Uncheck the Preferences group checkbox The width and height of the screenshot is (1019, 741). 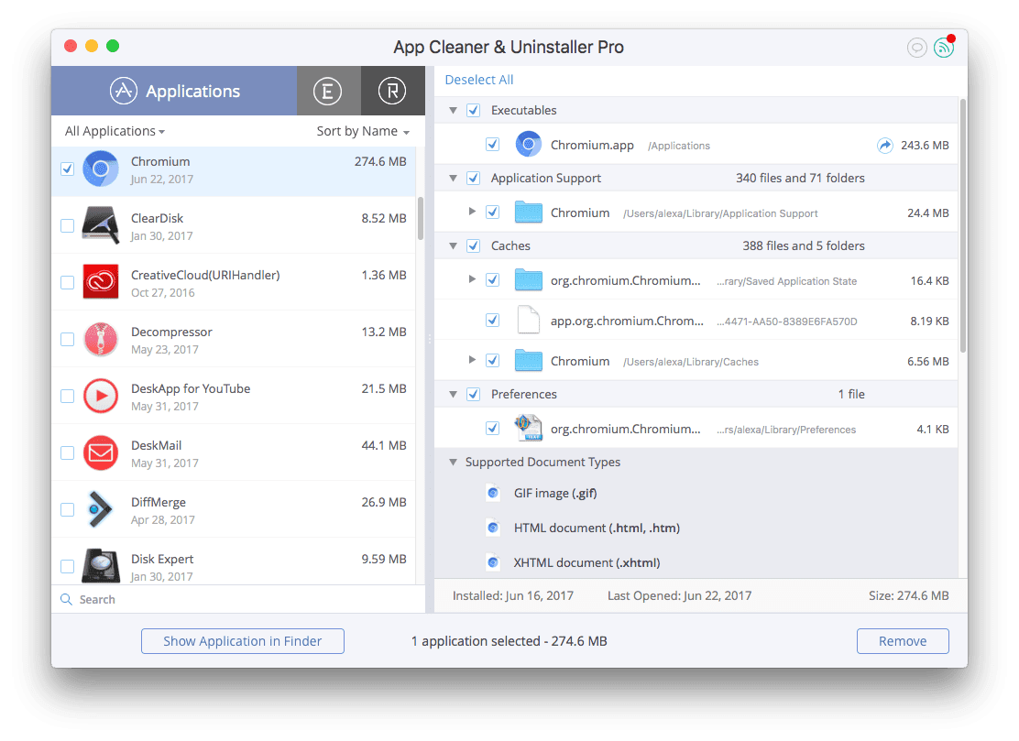(474, 394)
